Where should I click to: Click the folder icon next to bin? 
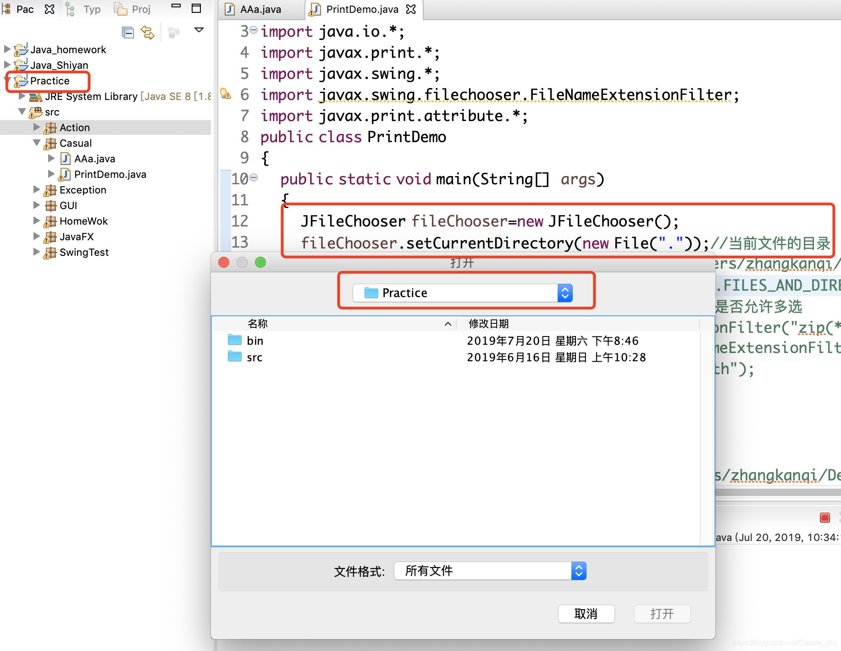[233, 340]
